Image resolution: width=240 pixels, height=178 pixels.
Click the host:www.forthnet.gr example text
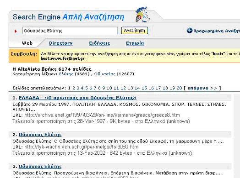pyautogui.click(x=63, y=58)
